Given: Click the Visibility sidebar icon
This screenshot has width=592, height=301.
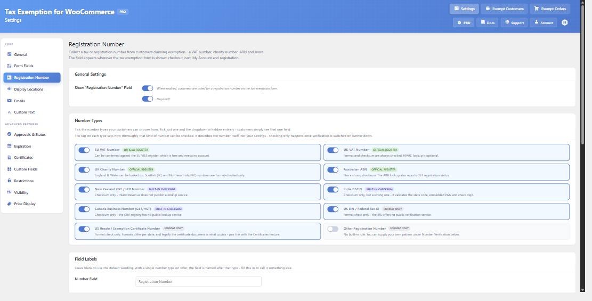Looking at the screenshot, I should tap(10, 192).
